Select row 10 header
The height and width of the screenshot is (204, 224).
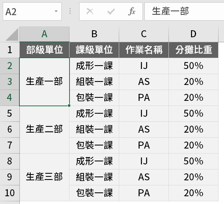coord(10,193)
